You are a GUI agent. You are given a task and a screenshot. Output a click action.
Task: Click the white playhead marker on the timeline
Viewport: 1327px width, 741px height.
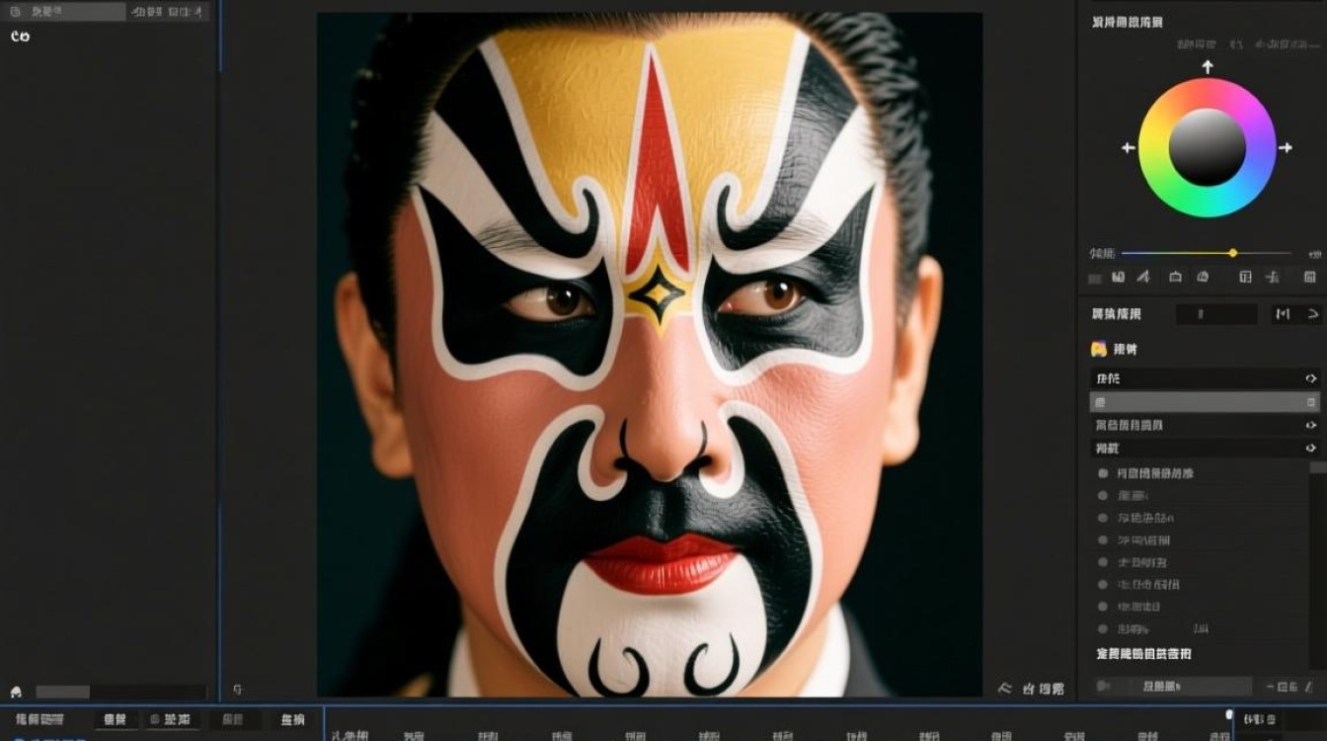tap(1229, 714)
